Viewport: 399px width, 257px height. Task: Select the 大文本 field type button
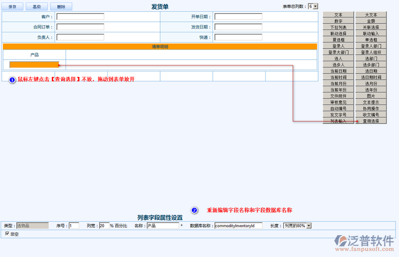pyautogui.click(x=371, y=15)
